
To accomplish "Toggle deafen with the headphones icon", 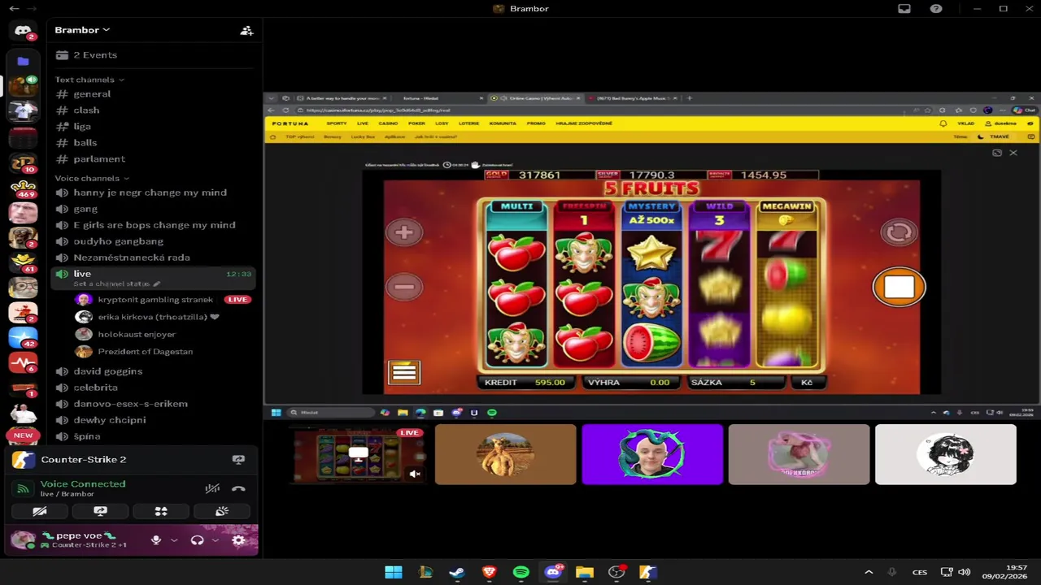I will [x=197, y=539].
